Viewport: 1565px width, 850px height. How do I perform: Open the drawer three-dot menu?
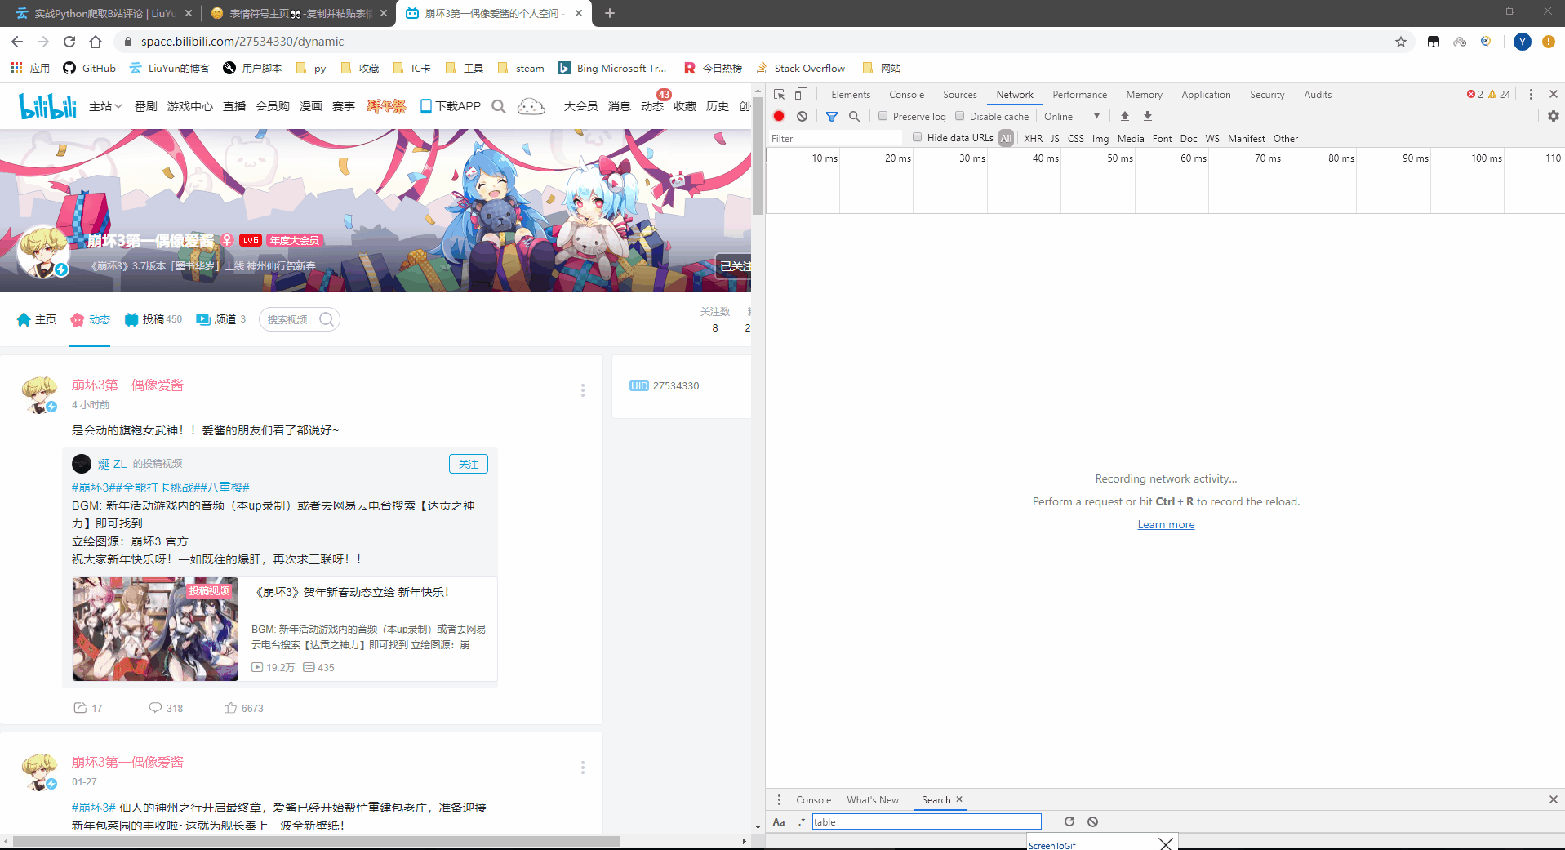coord(779,799)
